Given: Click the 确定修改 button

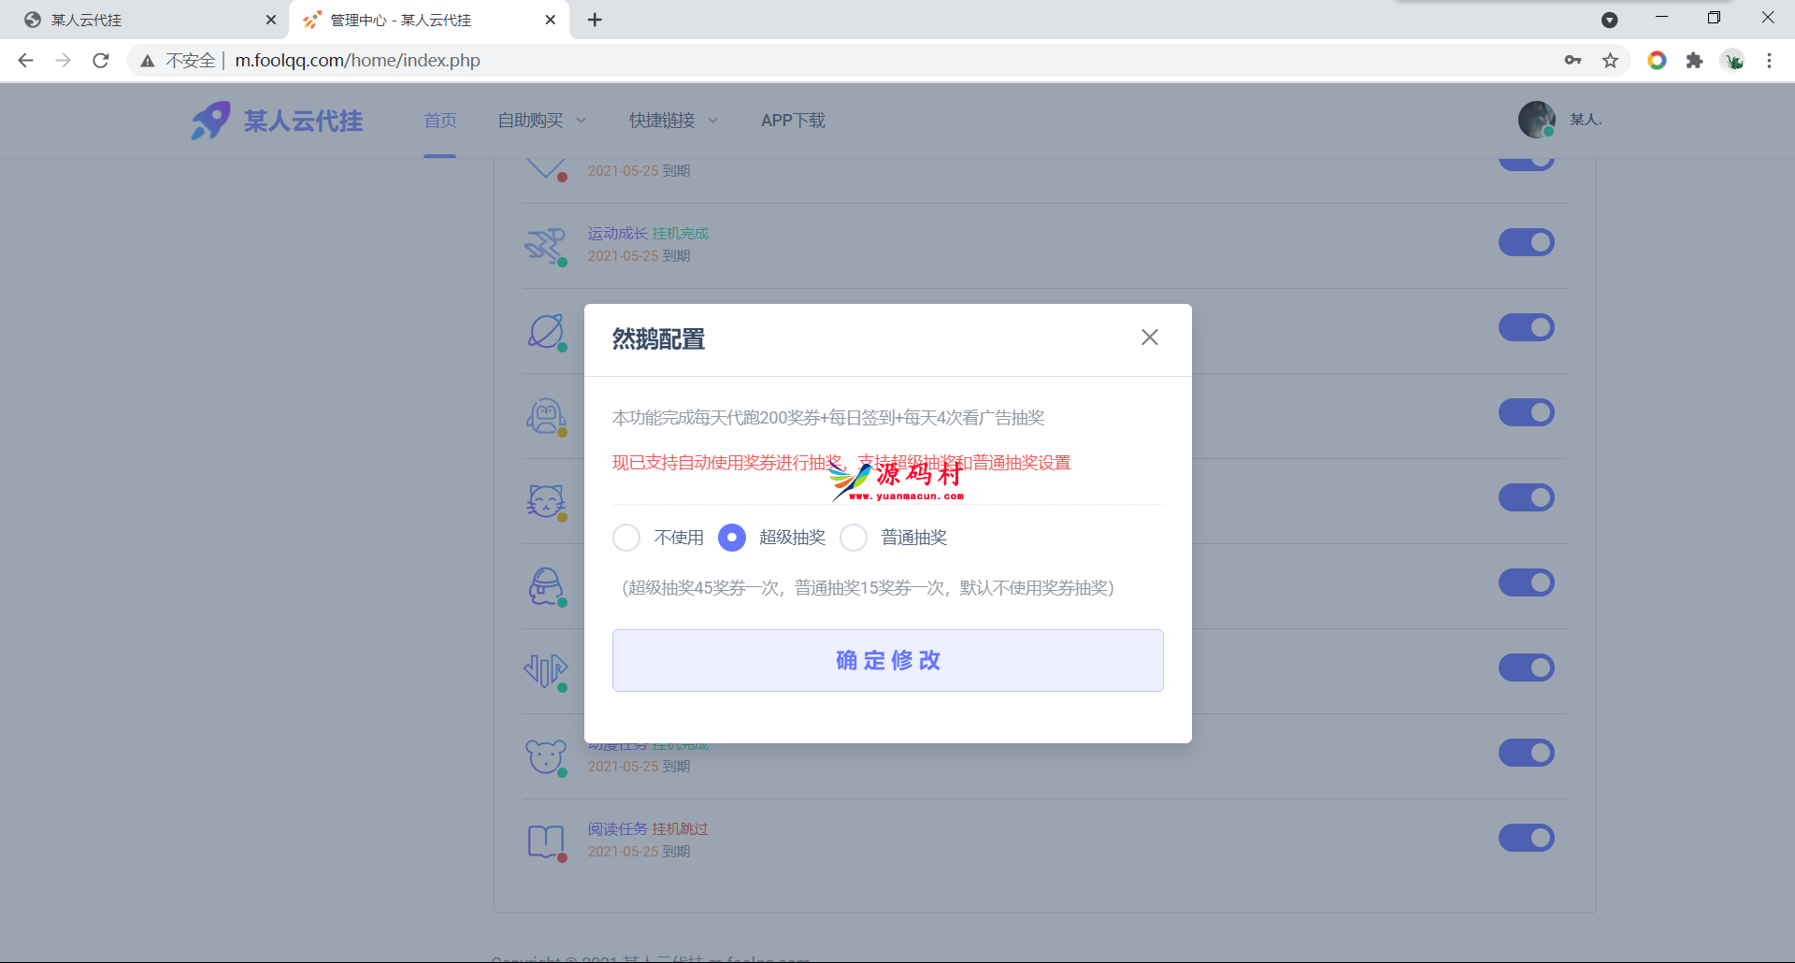Looking at the screenshot, I should 887,660.
